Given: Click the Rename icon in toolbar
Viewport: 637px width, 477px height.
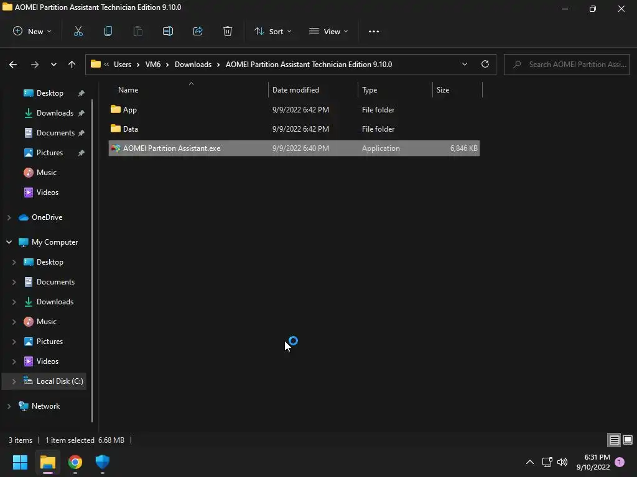Looking at the screenshot, I should tap(168, 31).
